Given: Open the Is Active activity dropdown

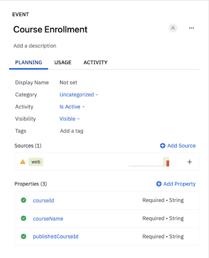Looking at the screenshot, I should [x=72, y=107].
